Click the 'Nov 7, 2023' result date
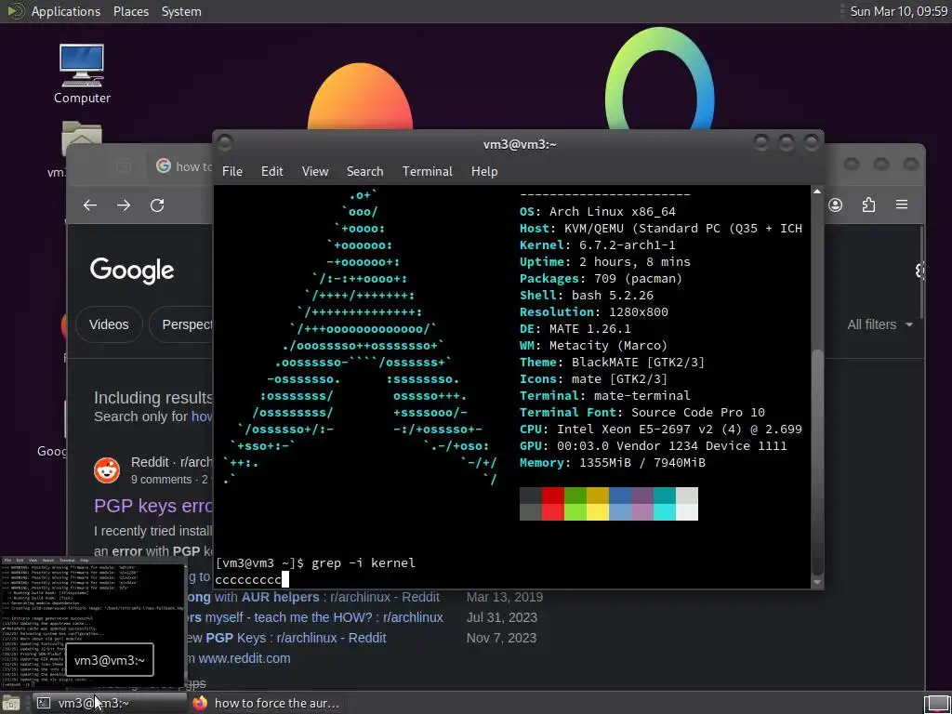Image resolution: width=952 pixels, height=714 pixels. click(x=501, y=638)
